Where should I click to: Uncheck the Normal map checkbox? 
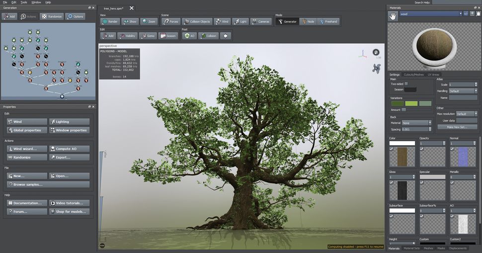point(452,149)
